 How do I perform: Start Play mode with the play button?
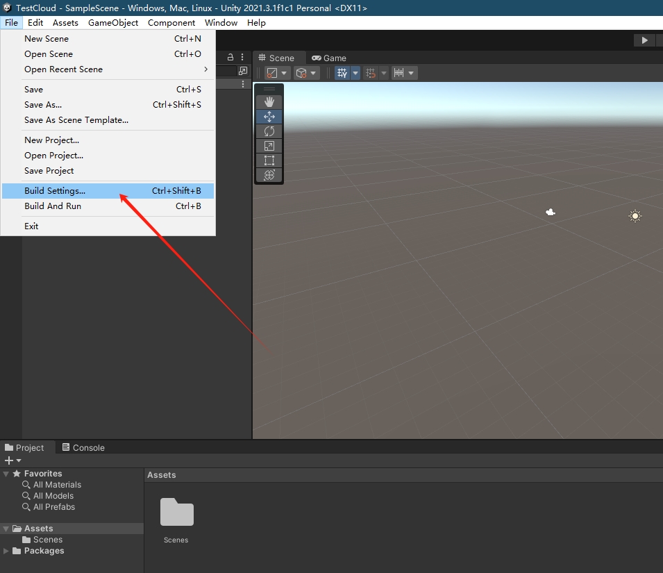click(x=644, y=40)
